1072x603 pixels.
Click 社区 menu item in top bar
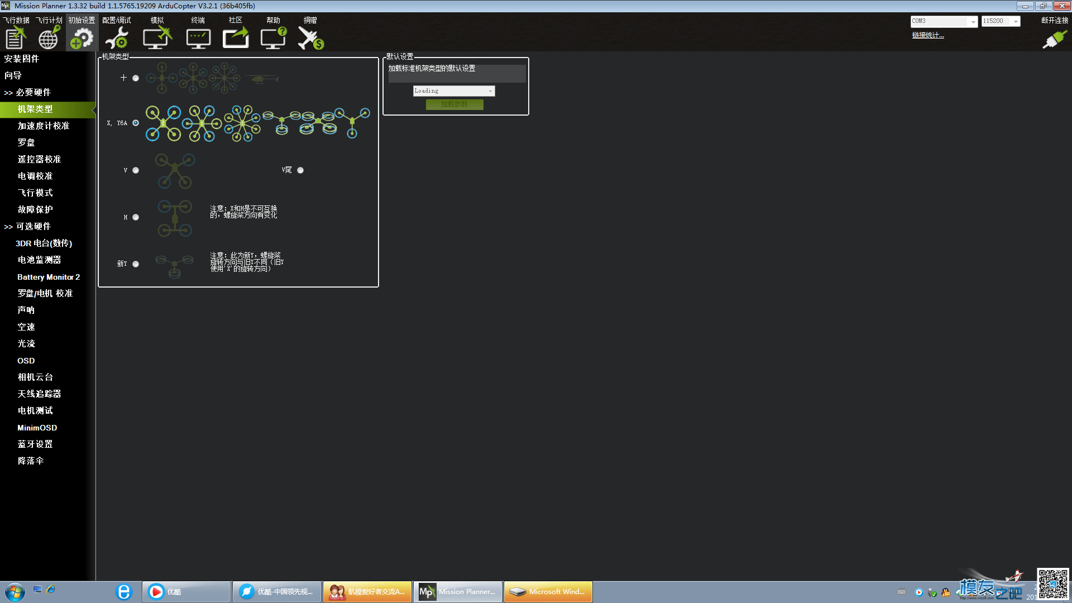[235, 20]
